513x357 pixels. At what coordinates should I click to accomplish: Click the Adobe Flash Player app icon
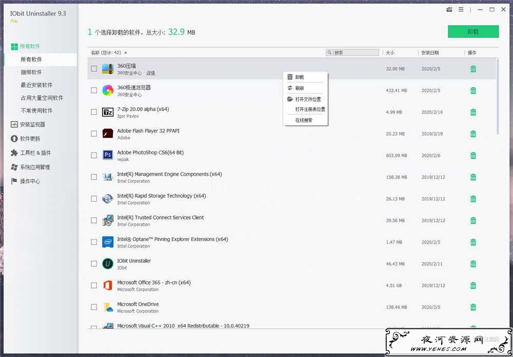pos(108,133)
